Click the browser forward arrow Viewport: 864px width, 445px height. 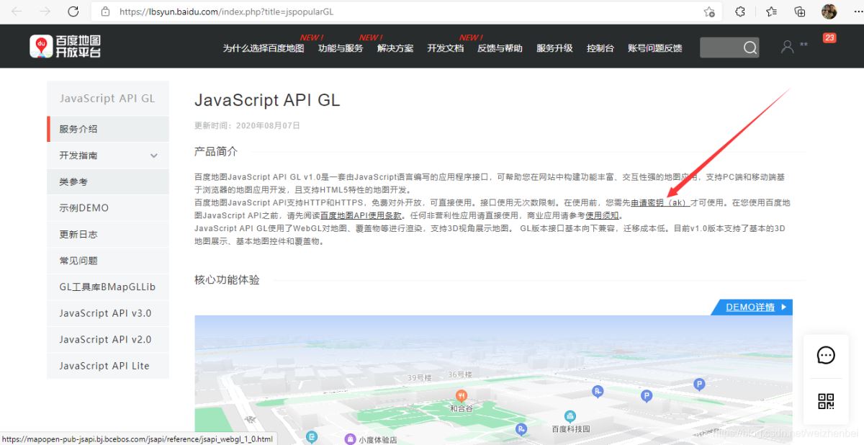point(45,12)
